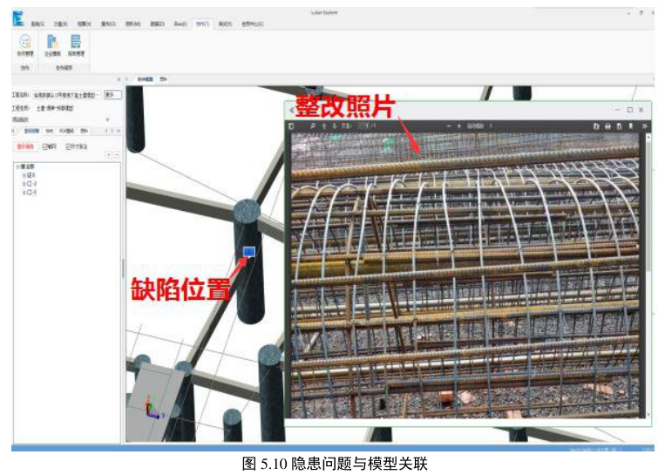Open the first ribbon tab beside the logo
This screenshot has height=475, width=665.
coord(37,24)
